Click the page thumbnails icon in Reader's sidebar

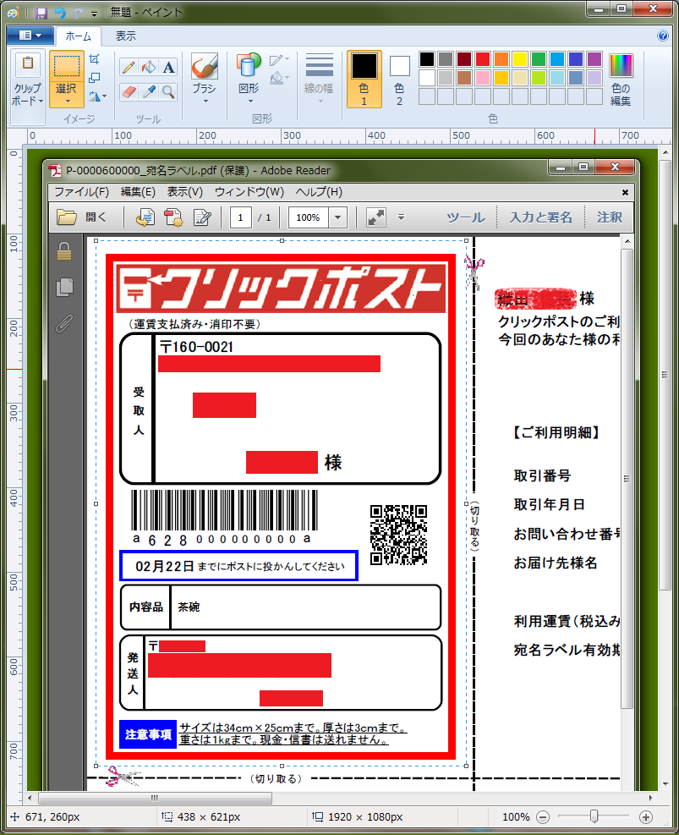(64, 287)
